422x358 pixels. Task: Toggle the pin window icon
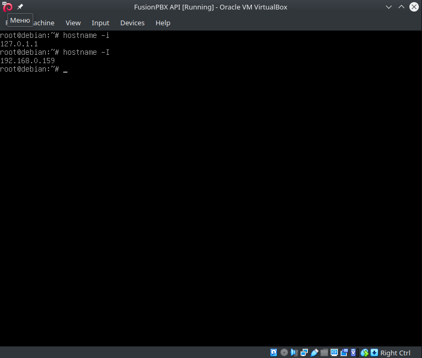tap(20, 7)
